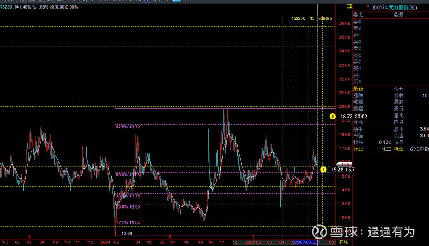This screenshot has height=246, width=429.
Task: Click the 涨(0.00)0.00% change readout
Action: pos(64,7)
